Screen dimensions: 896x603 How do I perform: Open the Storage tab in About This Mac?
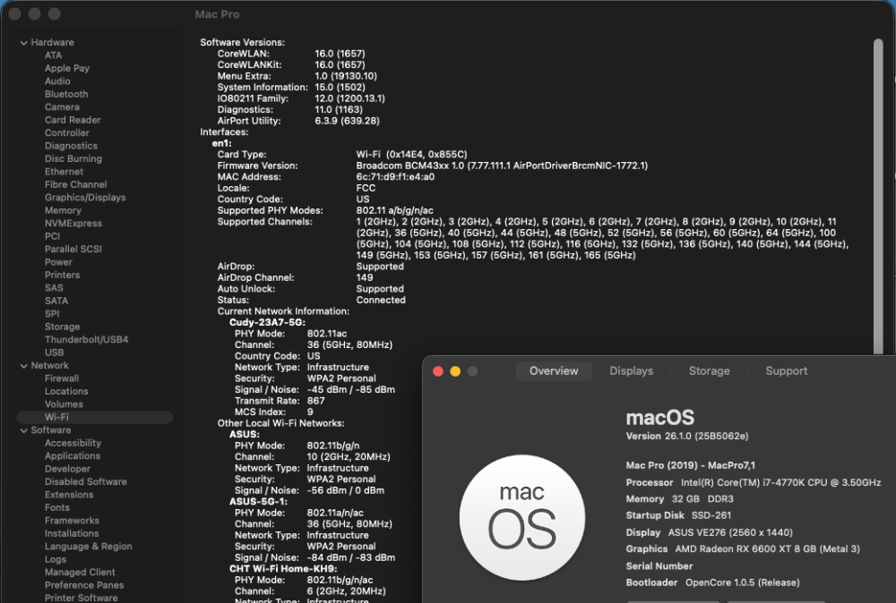tap(709, 370)
